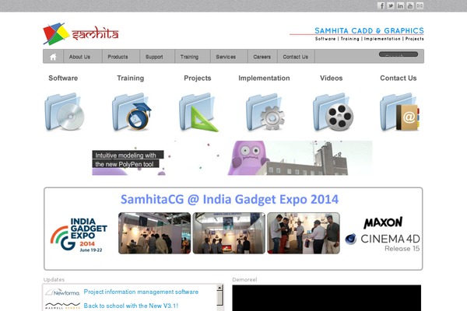467x311 pixels.
Task: Click the email envelope icon
Action: coord(420,5)
